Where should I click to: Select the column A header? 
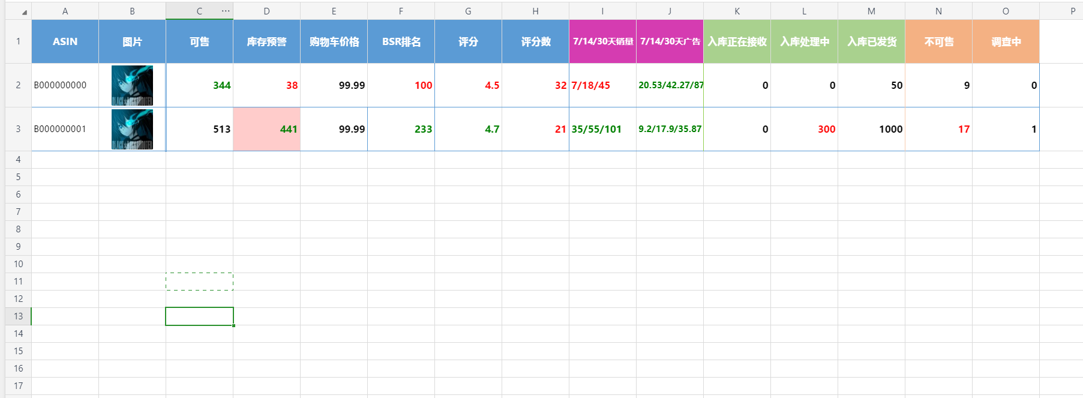pos(65,11)
